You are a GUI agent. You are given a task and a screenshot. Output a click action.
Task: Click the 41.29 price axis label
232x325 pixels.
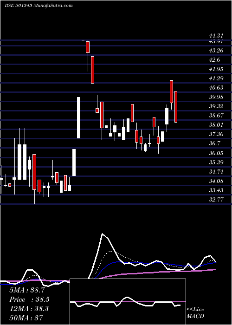pos(216,78)
